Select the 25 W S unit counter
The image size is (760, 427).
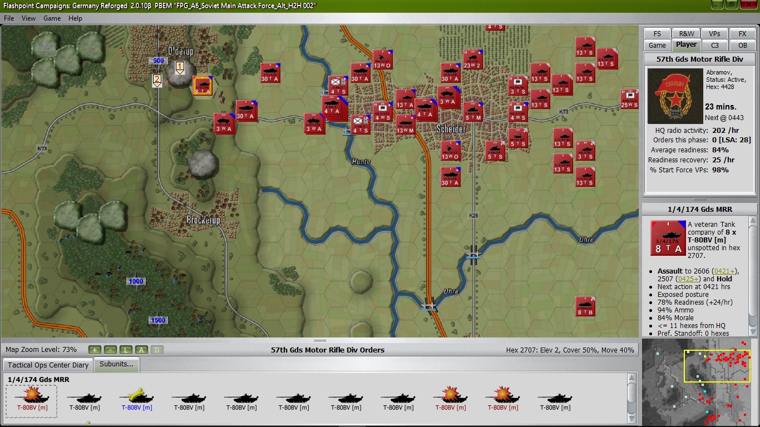coord(630,99)
